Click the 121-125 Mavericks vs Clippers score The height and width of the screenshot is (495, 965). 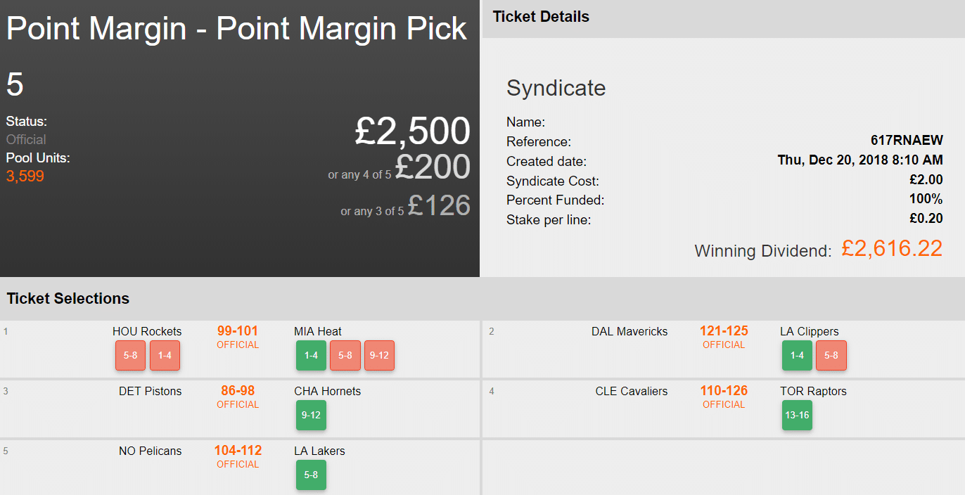[724, 331]
